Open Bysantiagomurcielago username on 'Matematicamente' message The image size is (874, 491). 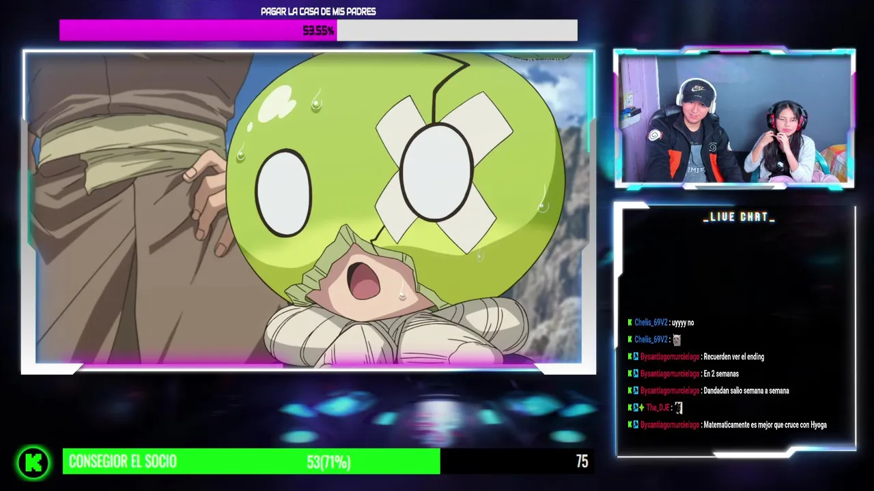pos(670,425)
